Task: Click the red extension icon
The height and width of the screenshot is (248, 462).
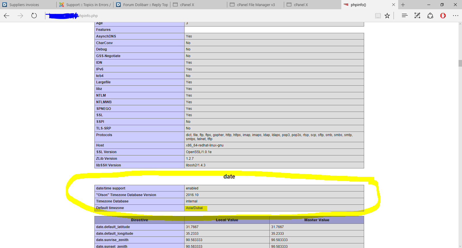Action: pos(443,16)
